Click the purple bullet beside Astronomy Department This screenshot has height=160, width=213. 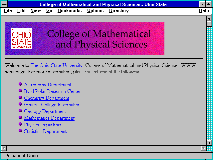20,84
